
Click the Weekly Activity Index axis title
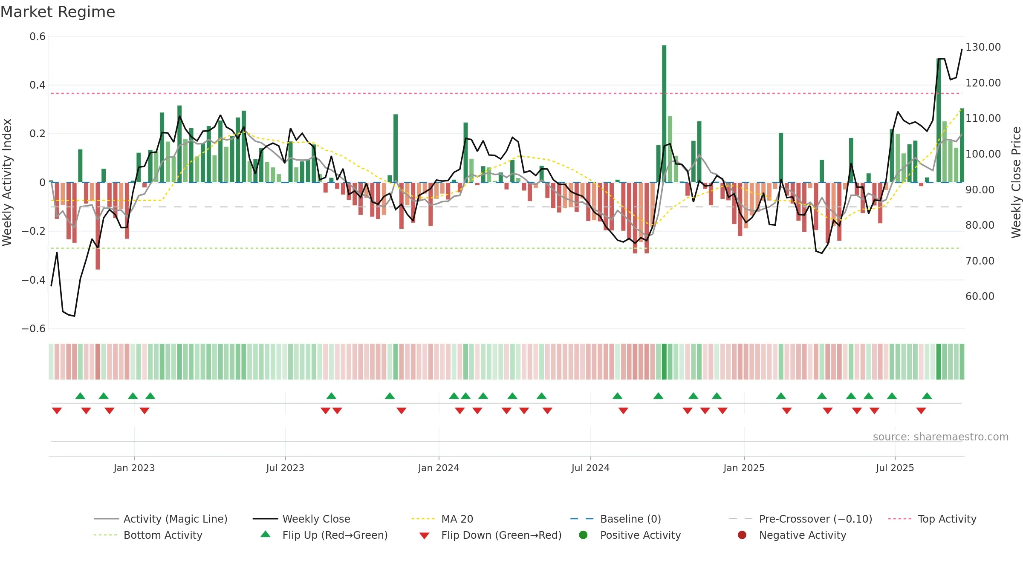click(7, 182)
